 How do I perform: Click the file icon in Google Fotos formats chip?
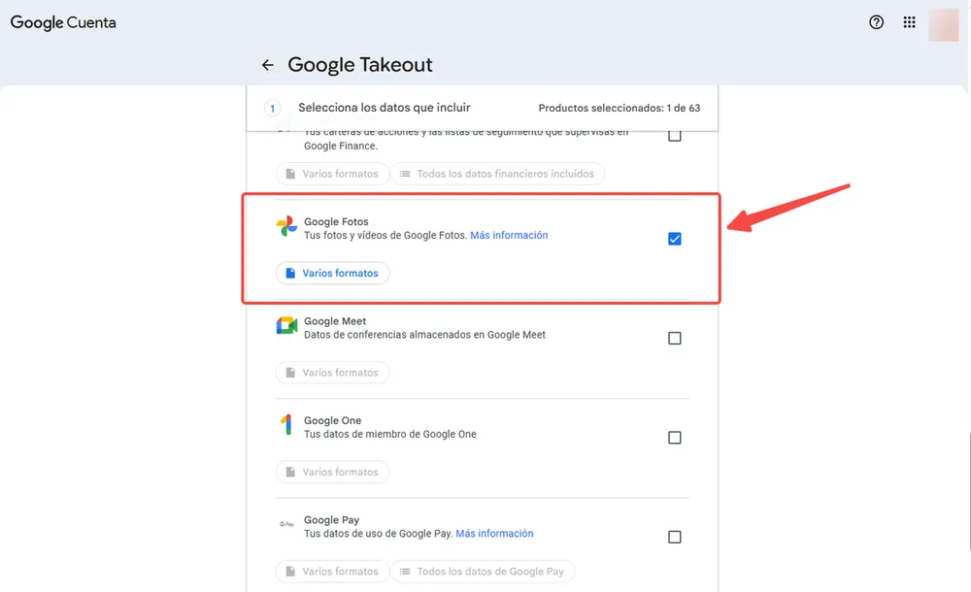click(289, 273)
